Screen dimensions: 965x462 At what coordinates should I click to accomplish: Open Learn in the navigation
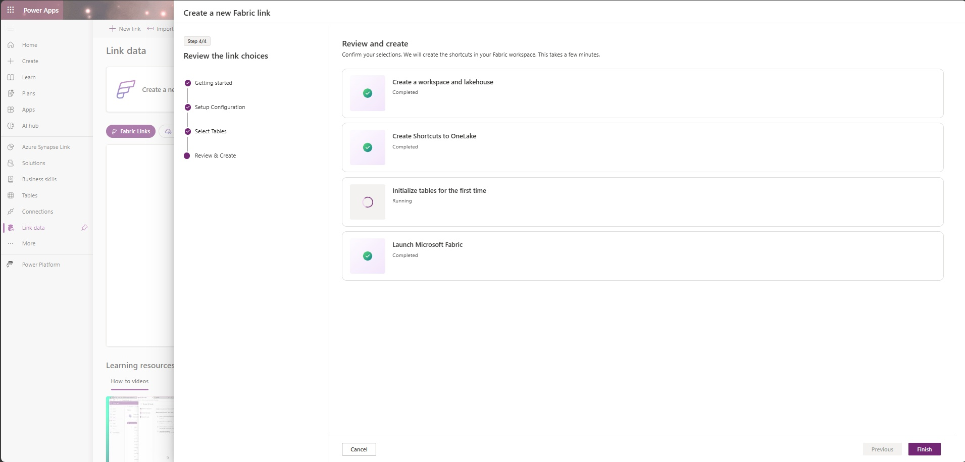(29, 77)
